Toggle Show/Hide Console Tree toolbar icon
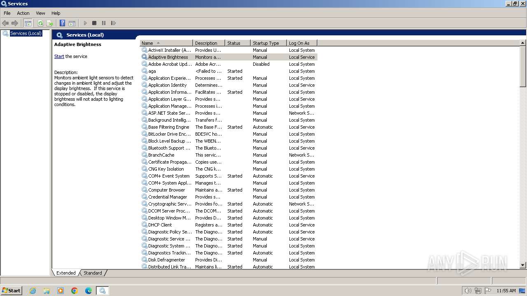The image size is (527, 296). (x=28, y=23)
